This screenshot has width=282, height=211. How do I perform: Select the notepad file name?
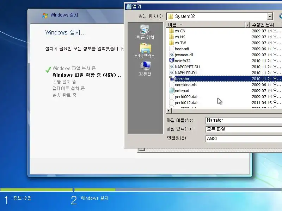click(x=182, y=91)
